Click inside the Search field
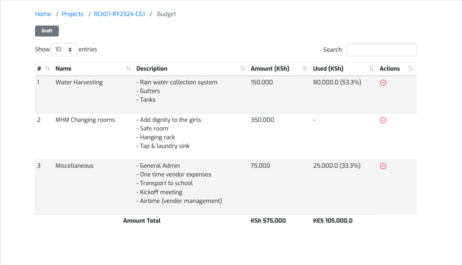 pos(381,49)
